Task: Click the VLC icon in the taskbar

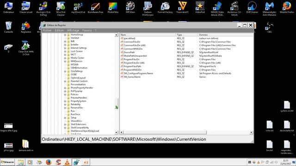Action: tap(67, 162)
